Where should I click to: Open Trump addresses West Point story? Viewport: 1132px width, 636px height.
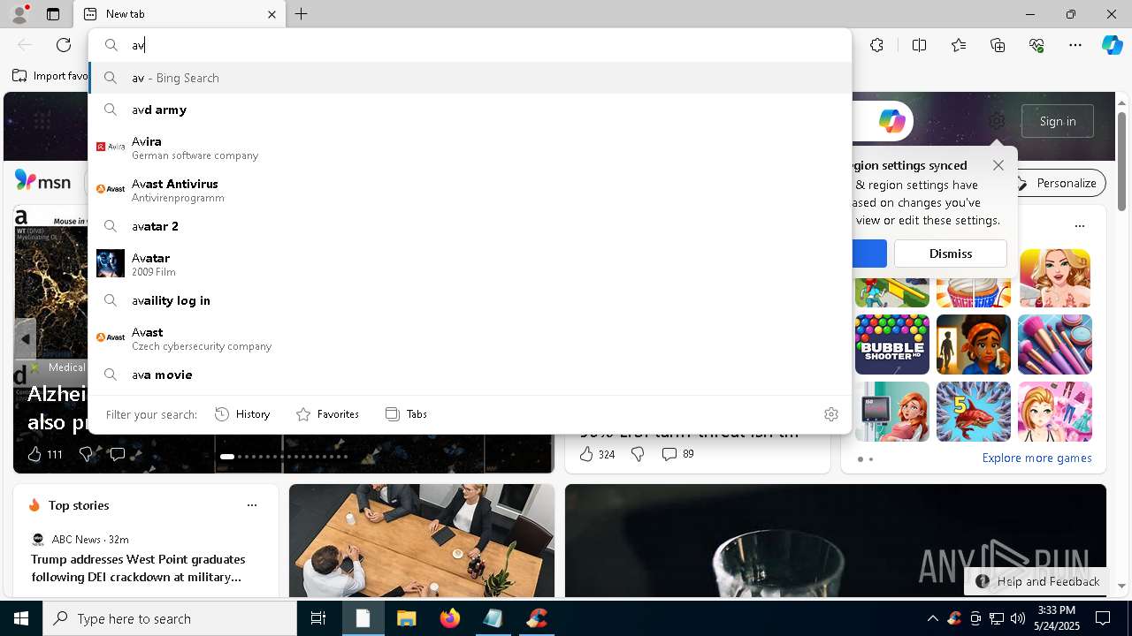(137, 568)
